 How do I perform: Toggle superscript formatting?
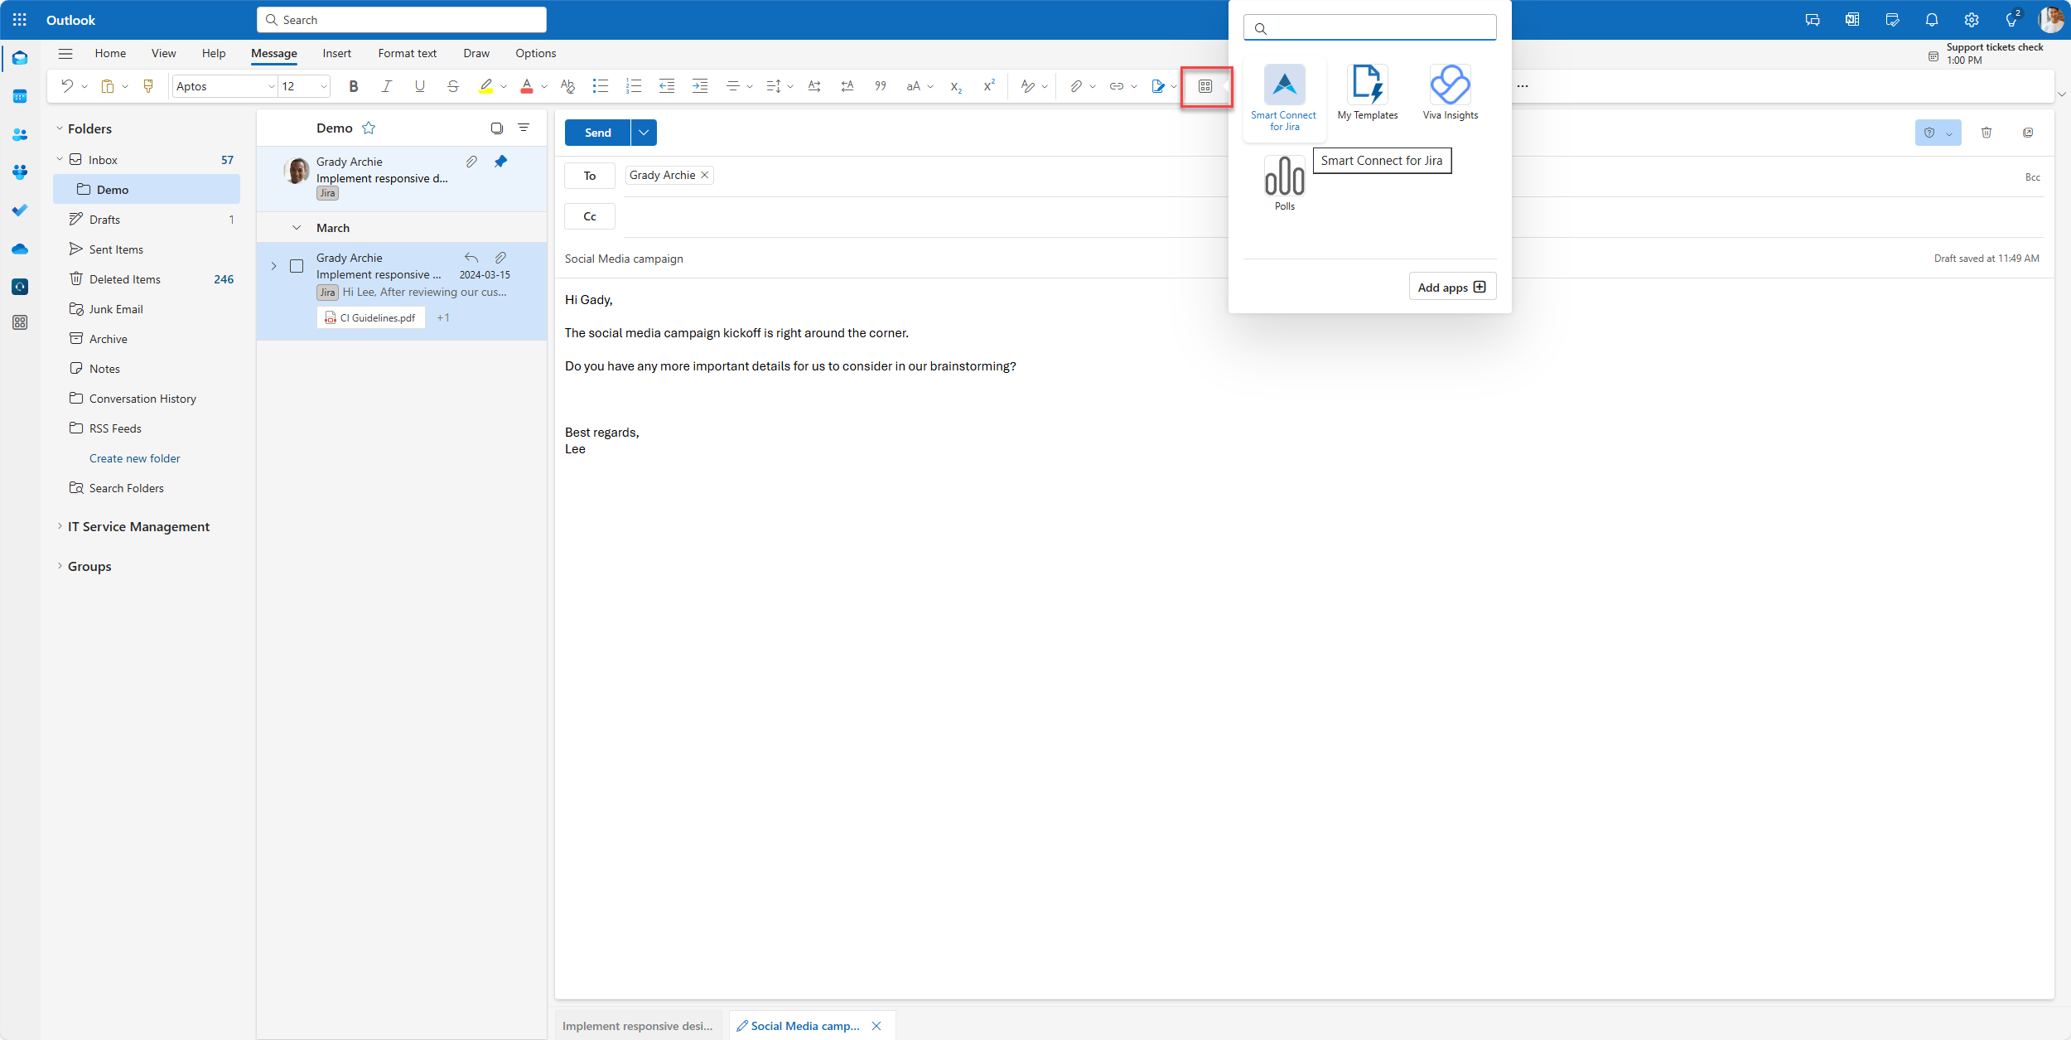pyautogui.click(x=989, y=86)
